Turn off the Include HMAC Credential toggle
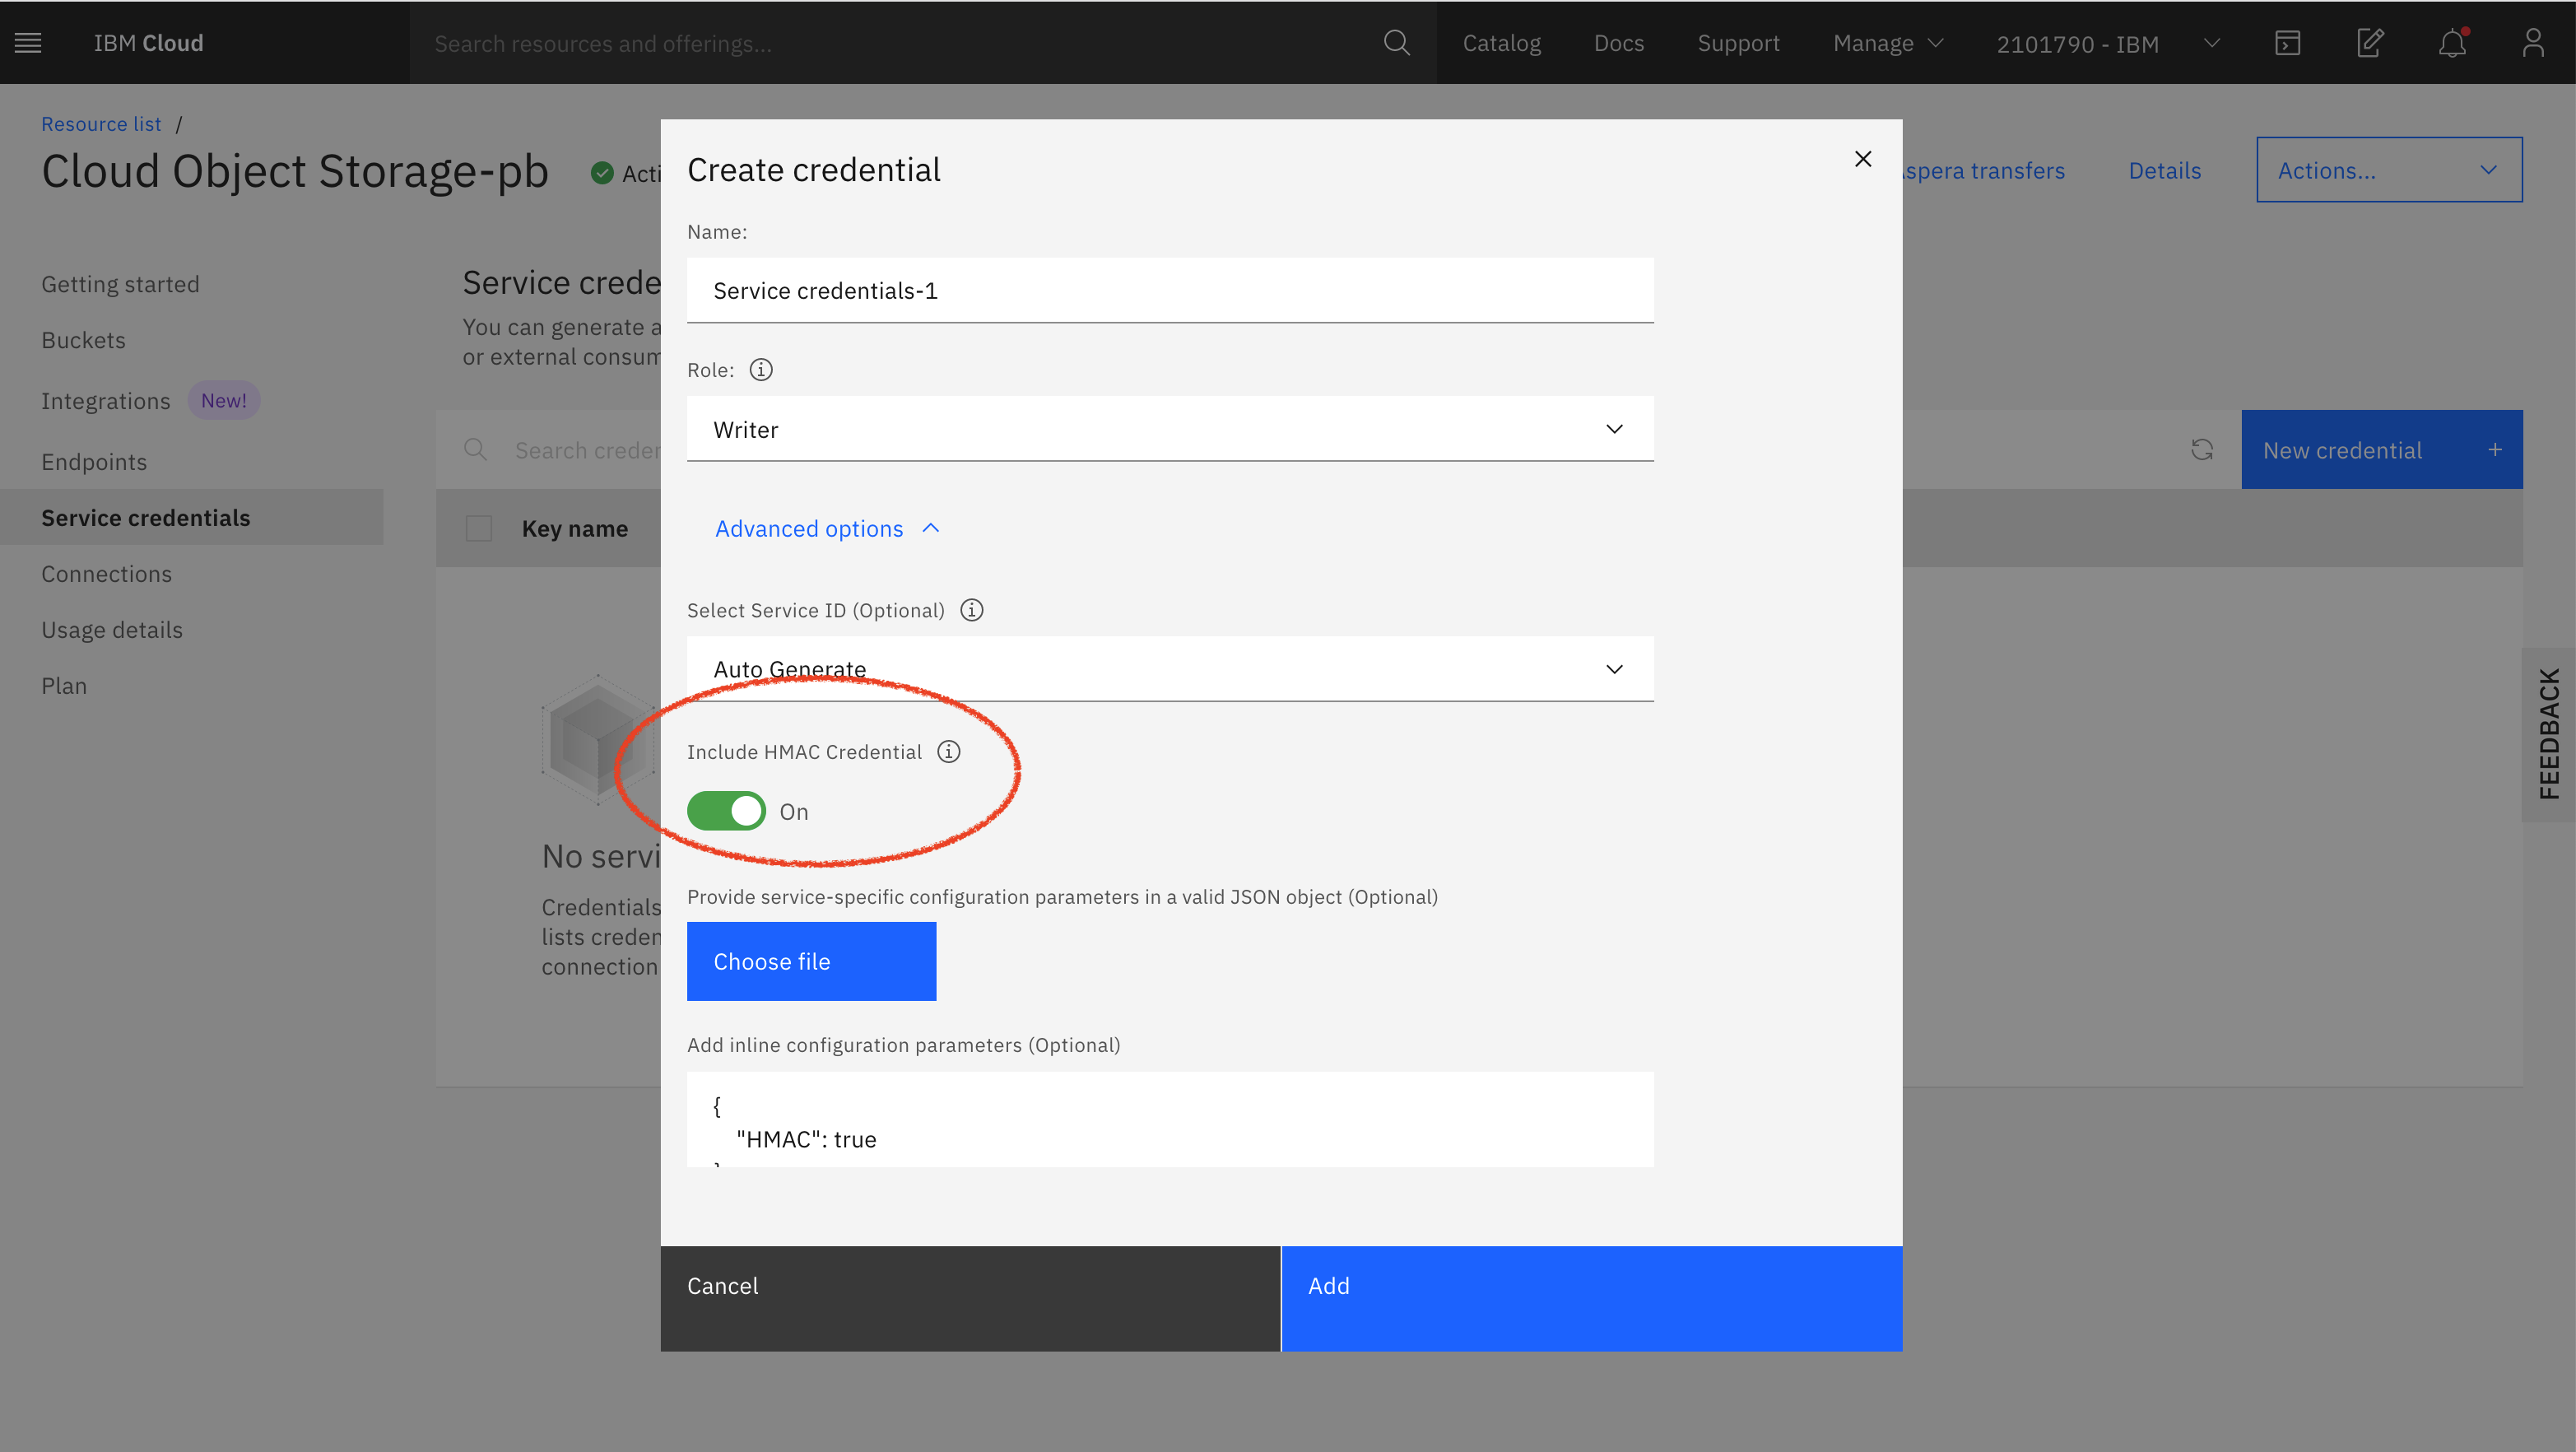 point(727,811)
